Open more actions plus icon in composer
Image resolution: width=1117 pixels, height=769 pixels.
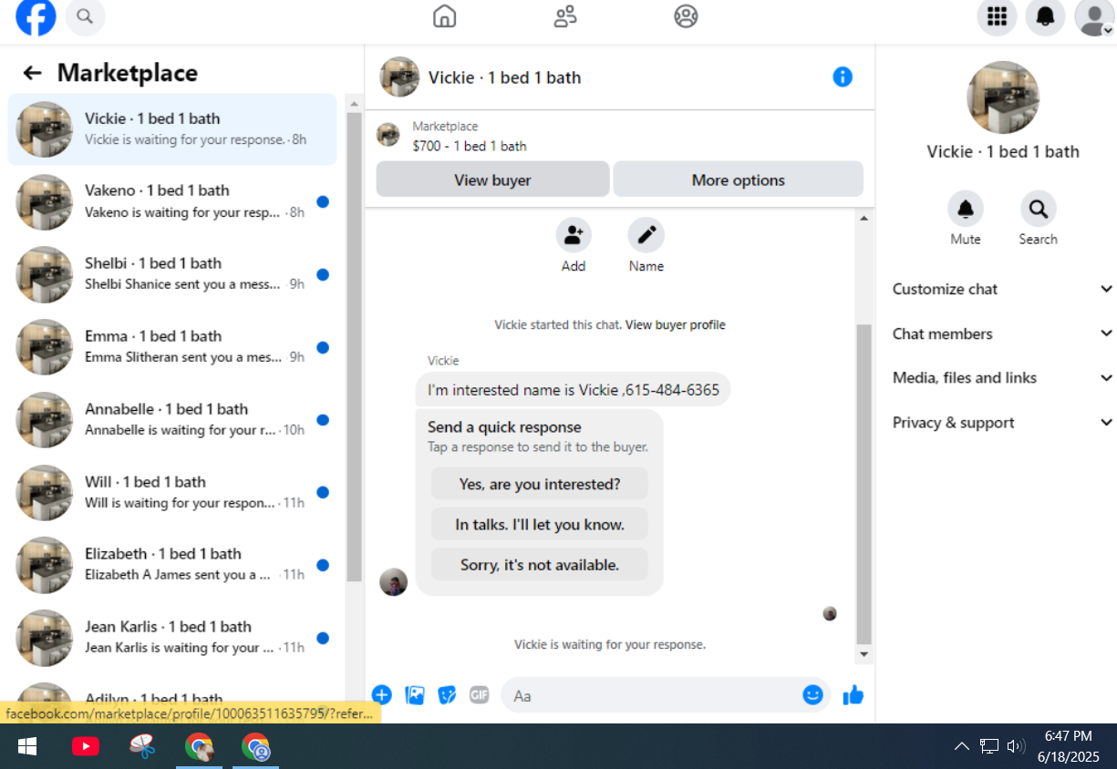(x=382, y=695)
